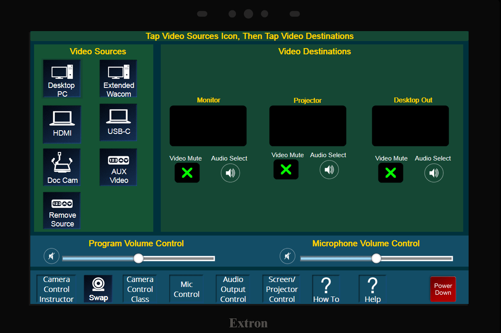Send source to the Projector preview window
This screenshot has height=333, width=501.
point(308,126)
